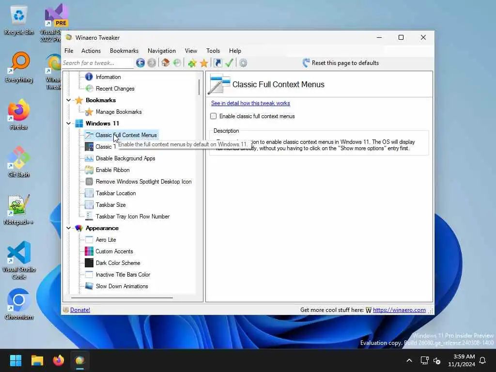Open the View menu
The height and width of the screenshot is (372, 496).
pyautogui.click(x=191, y=51)
